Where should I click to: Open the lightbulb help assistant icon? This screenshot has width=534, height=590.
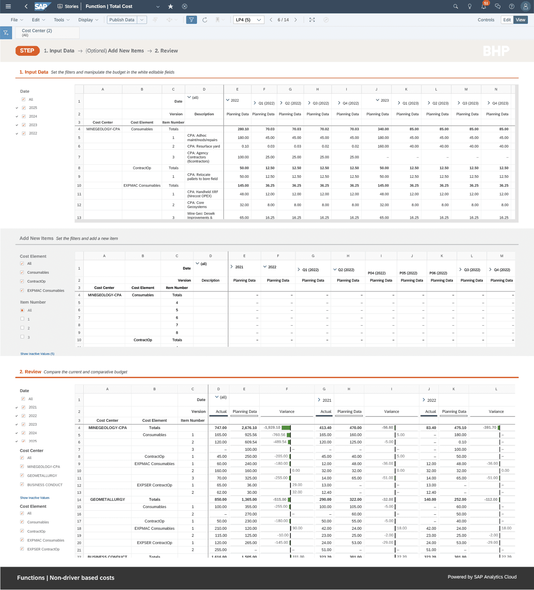coord(470,6)
